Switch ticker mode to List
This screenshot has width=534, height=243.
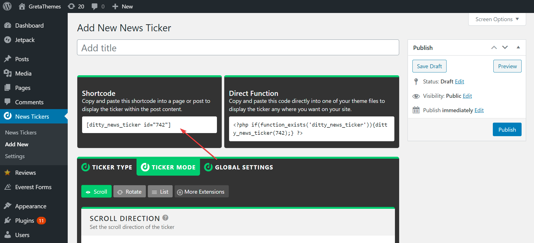[x=160, y=192]
